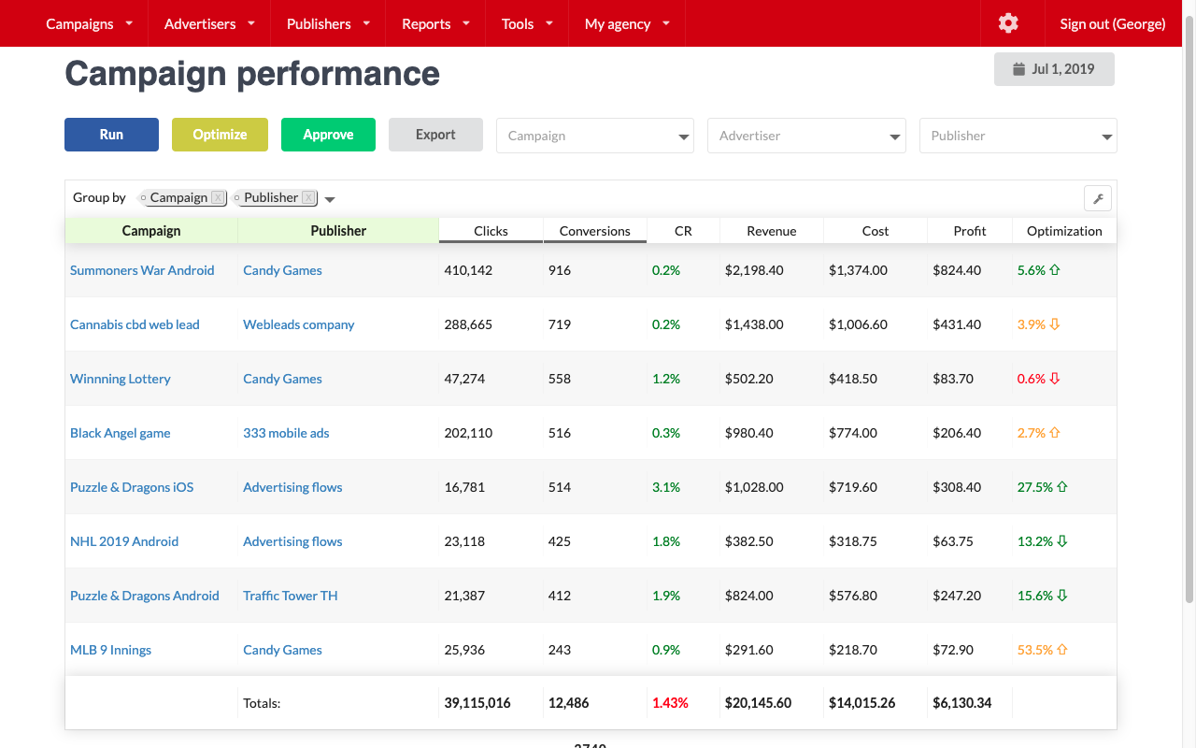
Task: Open Advertising flows in NHL 2019 row
Action: coord(292,541)
